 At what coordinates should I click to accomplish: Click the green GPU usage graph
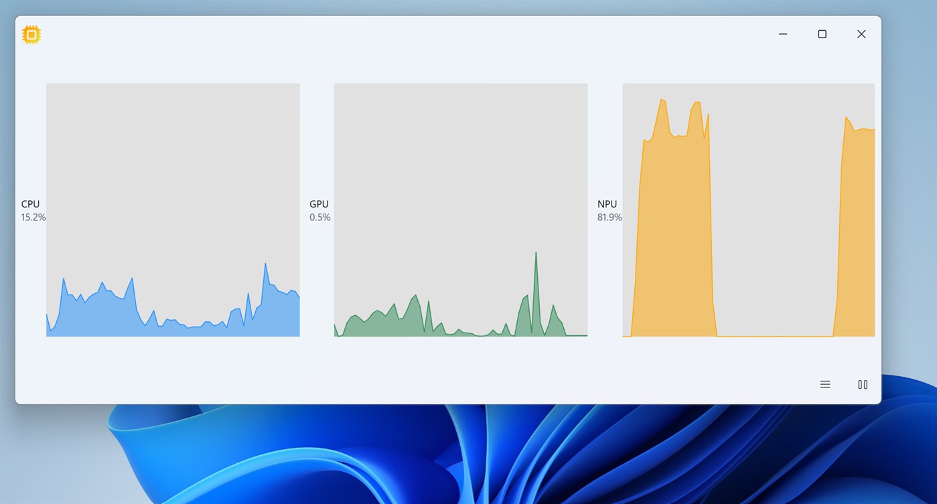[x=461, y=209]
